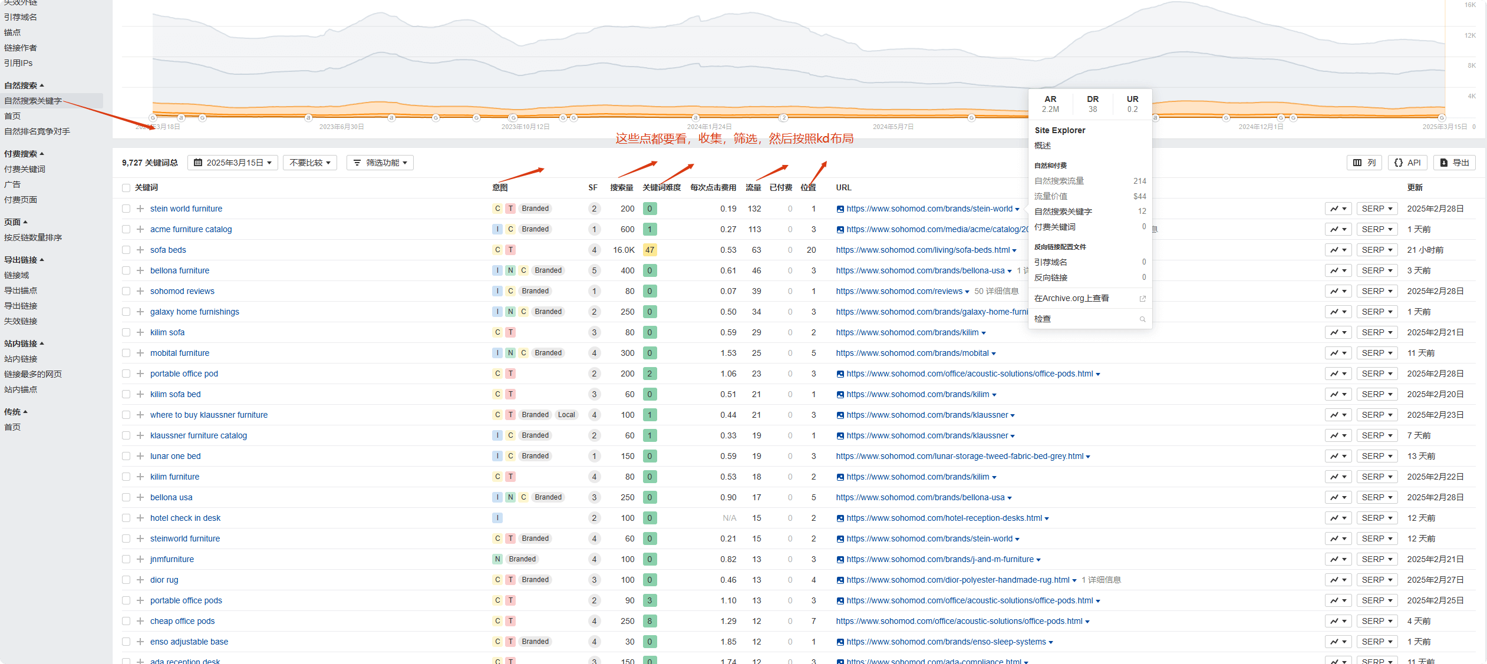Open the columns (列) button
The width and height of the screenshot is (1487, 664).
pyautogui.click(x=1364, y=163)
